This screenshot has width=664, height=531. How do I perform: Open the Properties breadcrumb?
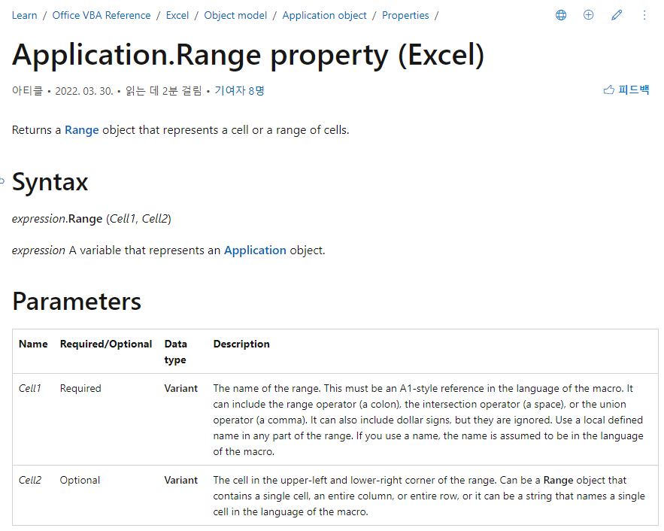[405, 15]
